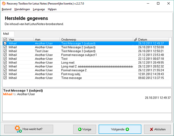Toggle checkbox for the 22.12.2011 Test message

5,59
